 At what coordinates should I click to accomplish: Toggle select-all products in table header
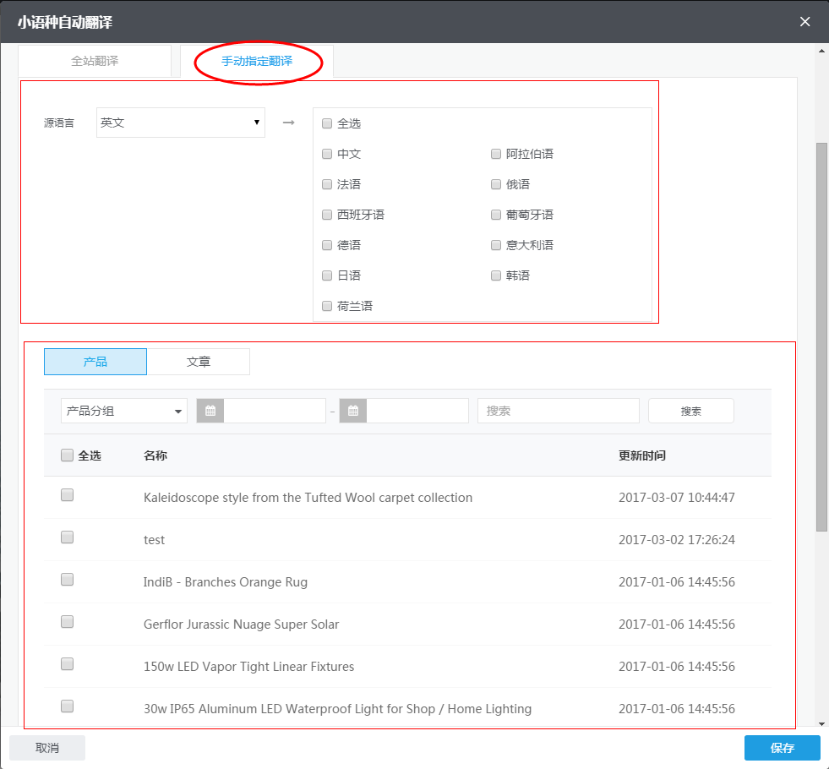[68, 455]
